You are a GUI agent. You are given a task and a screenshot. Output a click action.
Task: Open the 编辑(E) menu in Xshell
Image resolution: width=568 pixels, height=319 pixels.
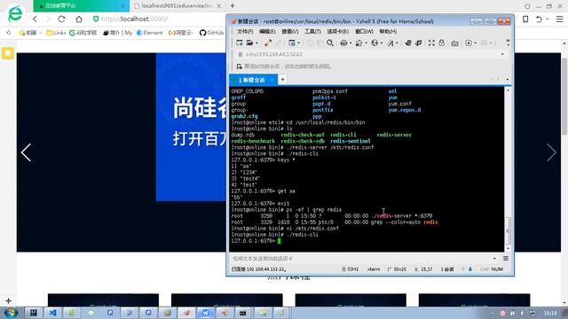point(267,32)
